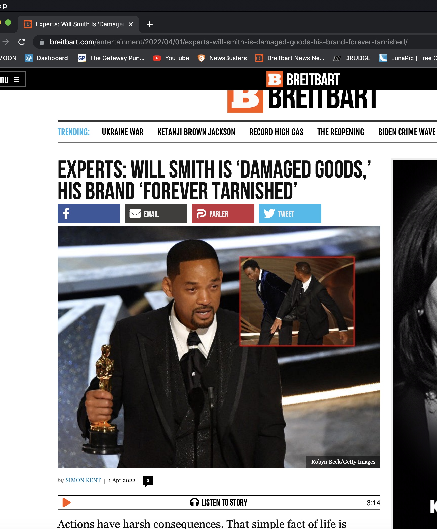Open the YouTube bookmark
437x529 pixels.
coord(171,58)
